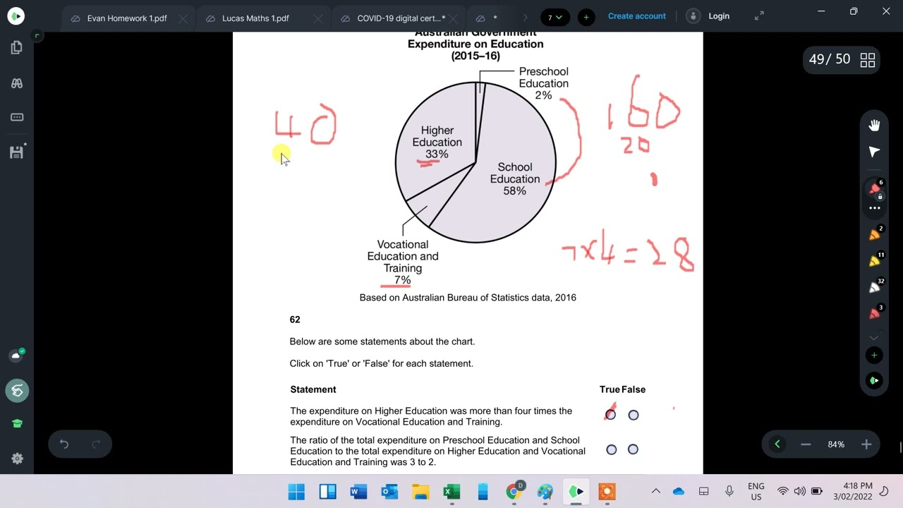
Task: Open a new tab with plus button
Action: (586, 17)
